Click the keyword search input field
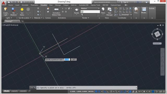The width and height of the screenshot is (167, 94). 105,2
